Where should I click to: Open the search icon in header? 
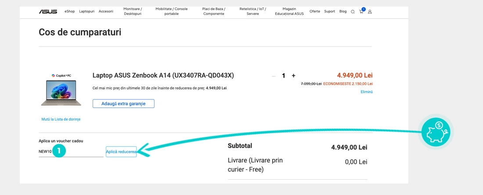[353, 12]
